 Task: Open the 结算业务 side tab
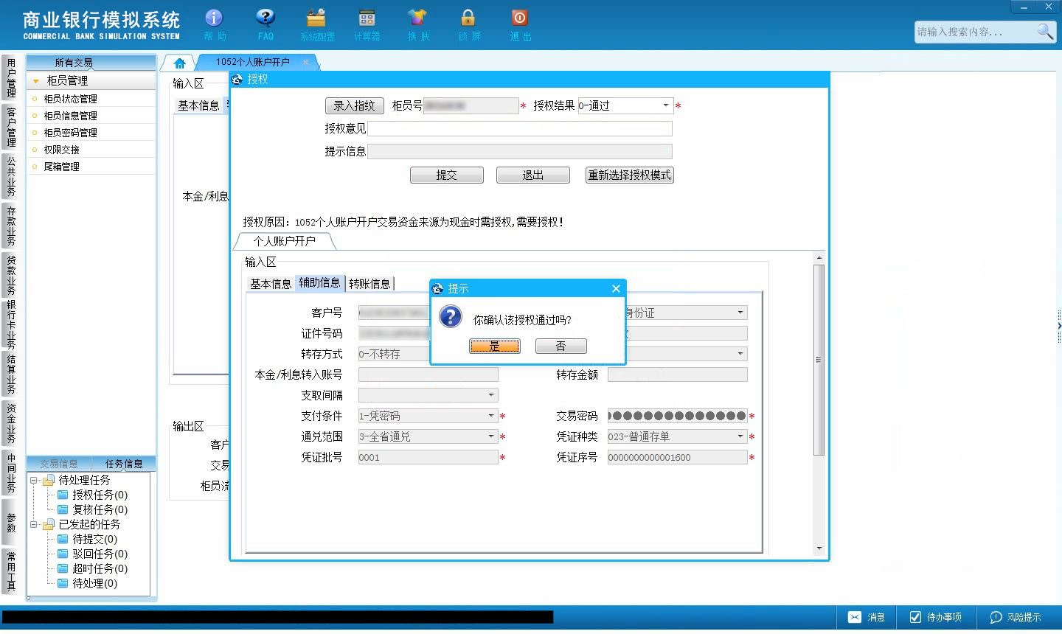(x=11, y=374)
